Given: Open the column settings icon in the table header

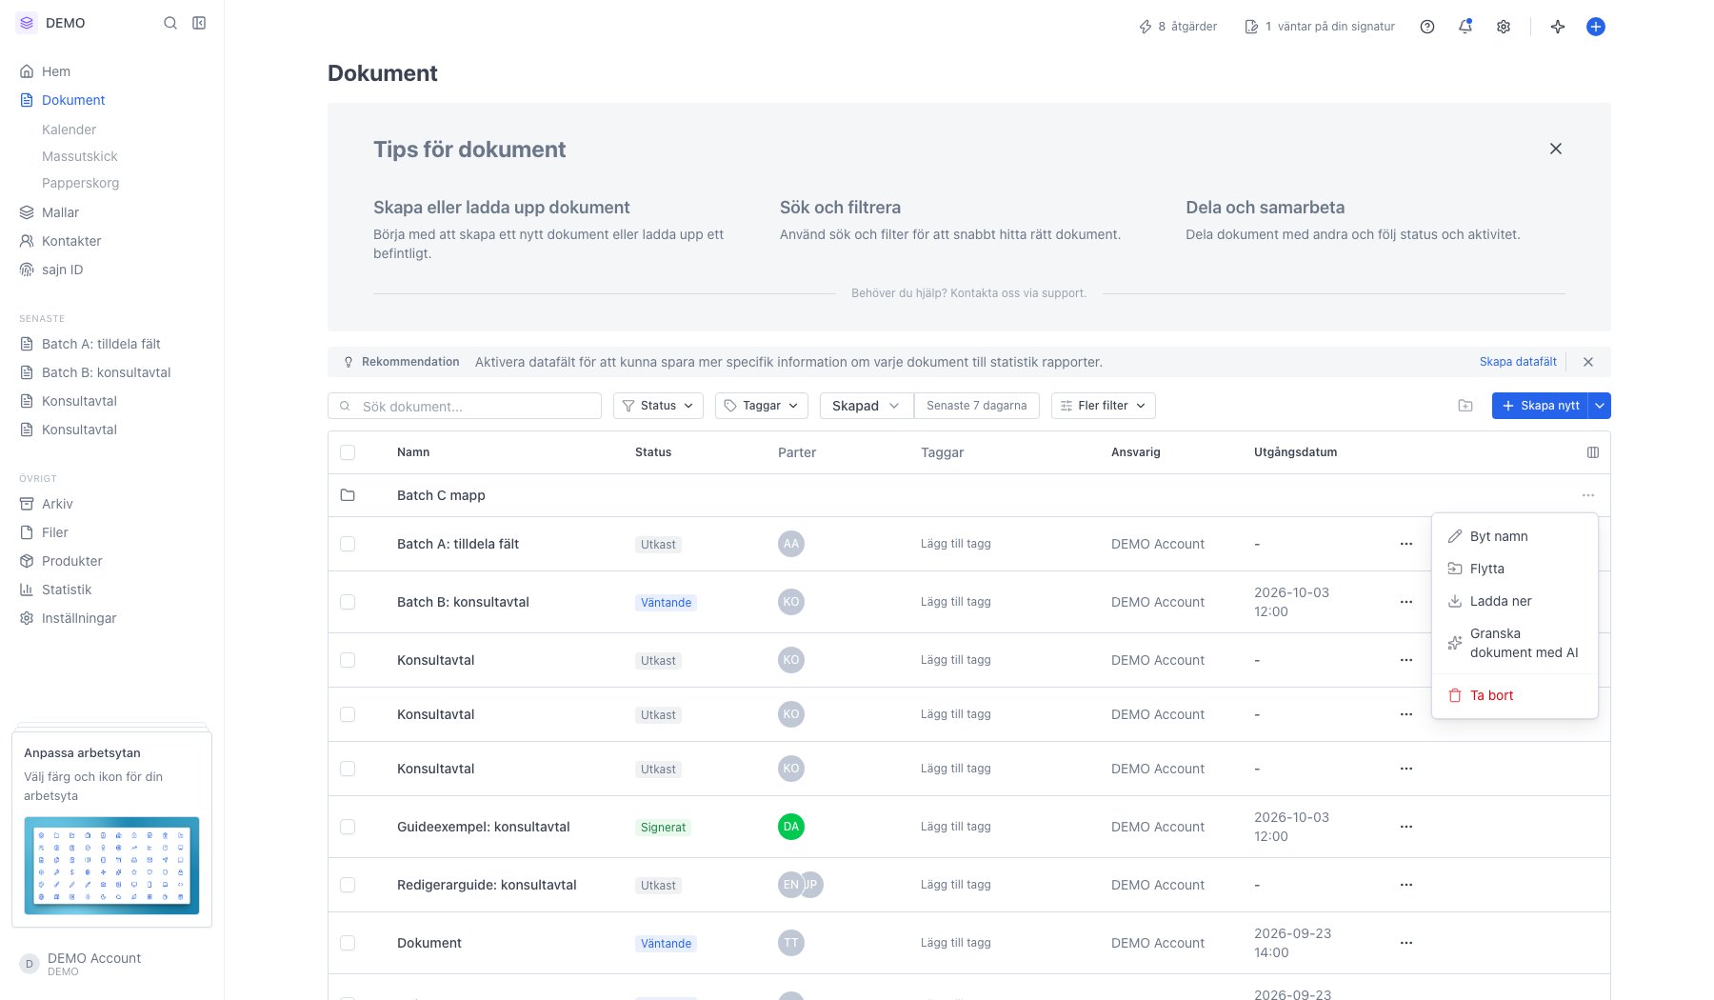Looking at the screenshot, I should [1593, 452].
